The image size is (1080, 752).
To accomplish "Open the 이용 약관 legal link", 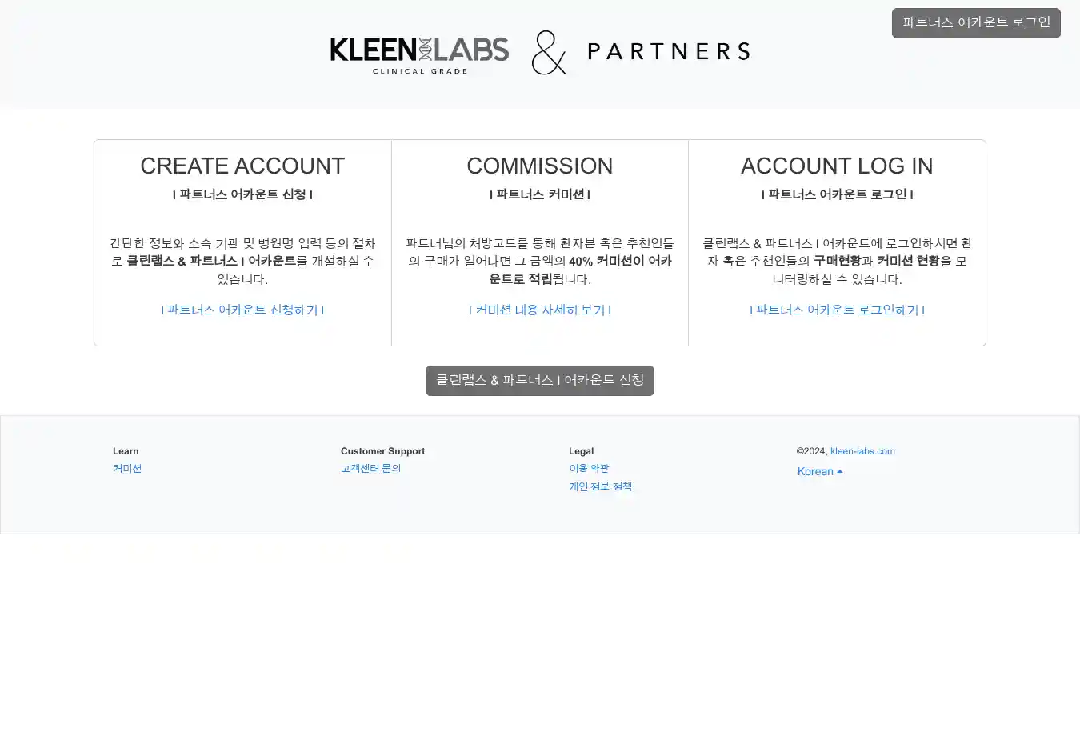I will [x=589, y=469].
